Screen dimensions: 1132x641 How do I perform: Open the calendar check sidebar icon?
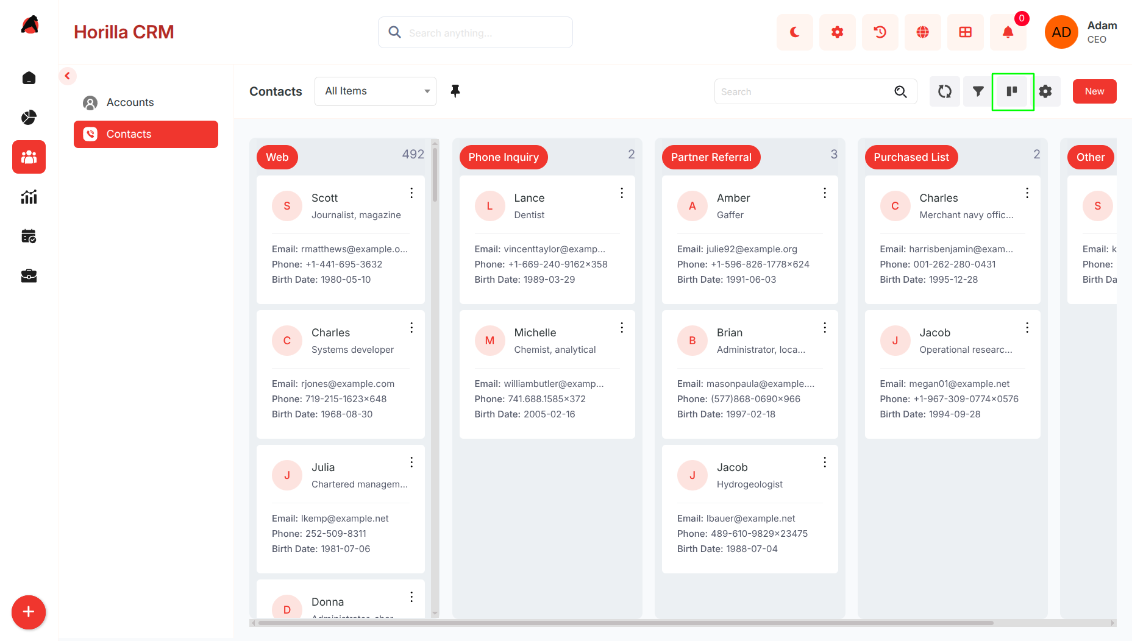(x=29, y=236)
